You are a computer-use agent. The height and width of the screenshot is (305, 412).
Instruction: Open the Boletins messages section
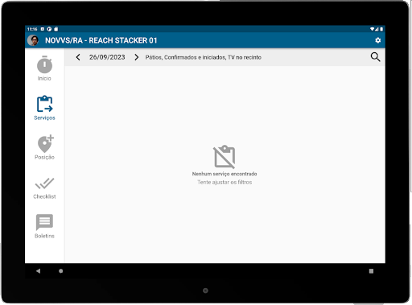click(44, 226)
